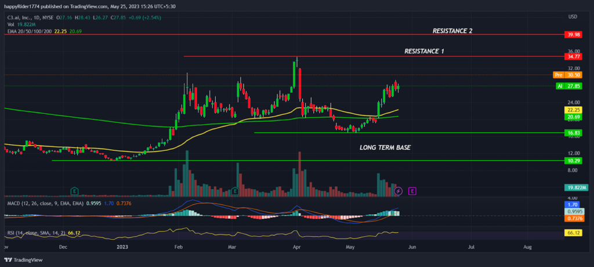The width and height of the screenshot is (594, 267).
Task: Click the C3.ai, Inc. symbol title
Action: [x=19, y=17]
